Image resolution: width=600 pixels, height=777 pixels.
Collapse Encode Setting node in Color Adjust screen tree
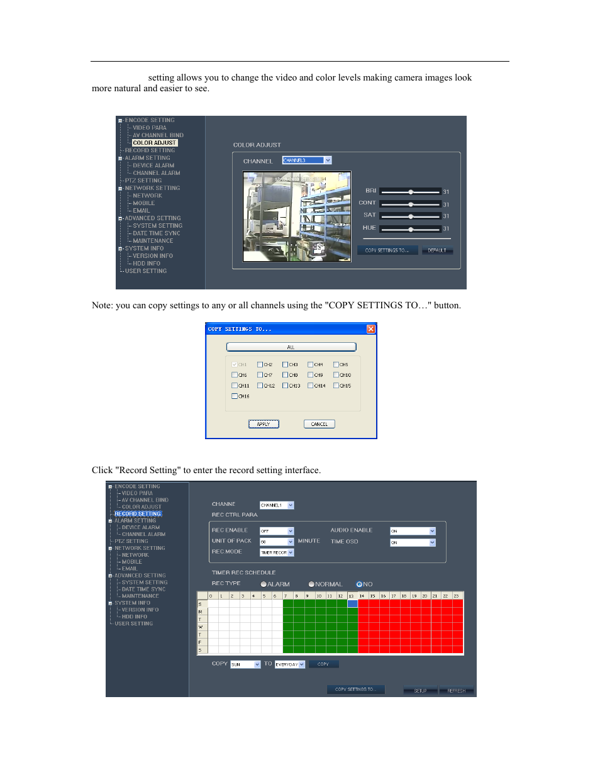[120, 121]
